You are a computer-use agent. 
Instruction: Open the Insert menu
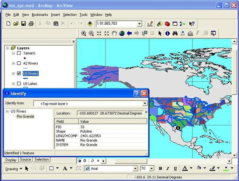point(55,15)
